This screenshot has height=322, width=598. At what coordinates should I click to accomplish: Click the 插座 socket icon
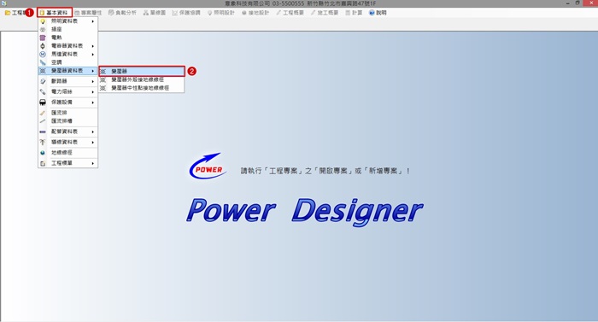coord(43,29)
